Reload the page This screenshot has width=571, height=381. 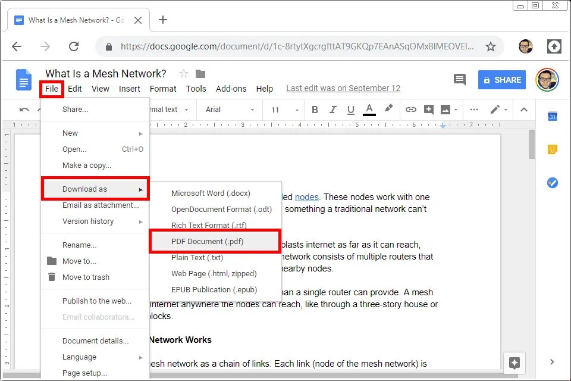[74, 46]
